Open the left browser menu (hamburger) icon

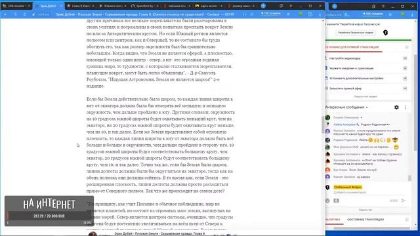[x=291, y=6]
